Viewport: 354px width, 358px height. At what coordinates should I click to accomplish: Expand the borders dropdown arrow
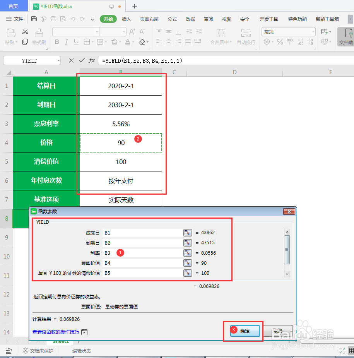point(92,42)
